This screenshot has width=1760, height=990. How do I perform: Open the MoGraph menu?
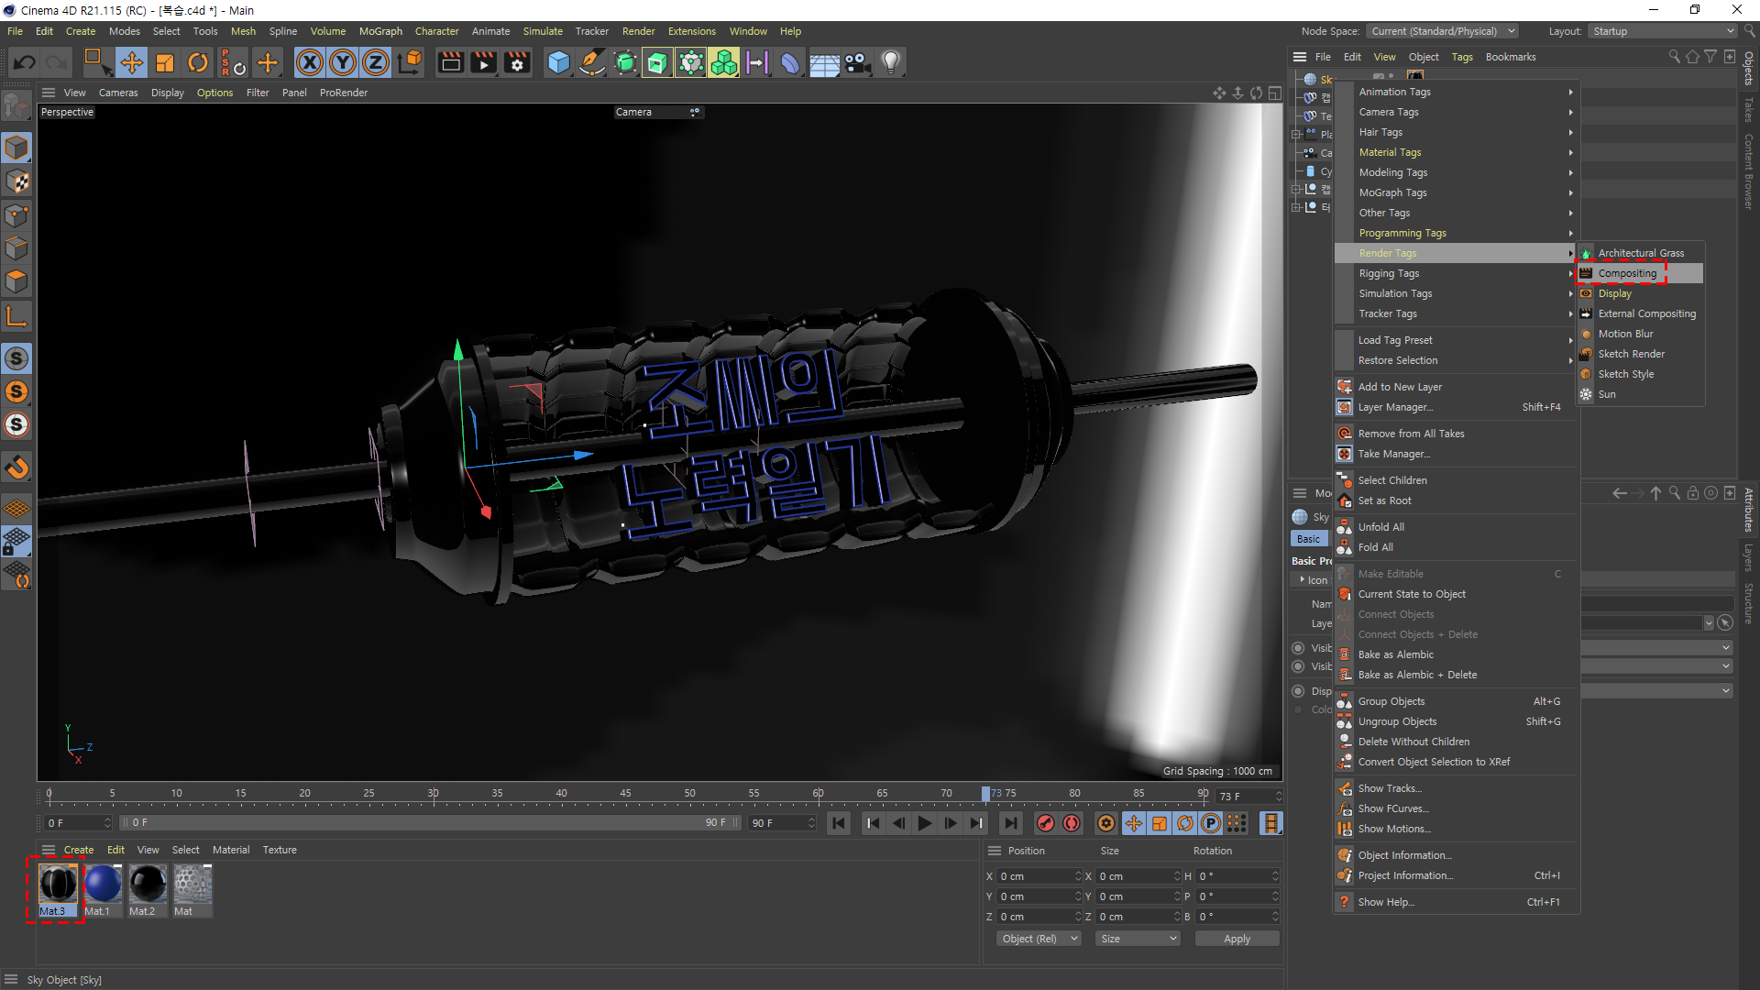tap(380, 31)
